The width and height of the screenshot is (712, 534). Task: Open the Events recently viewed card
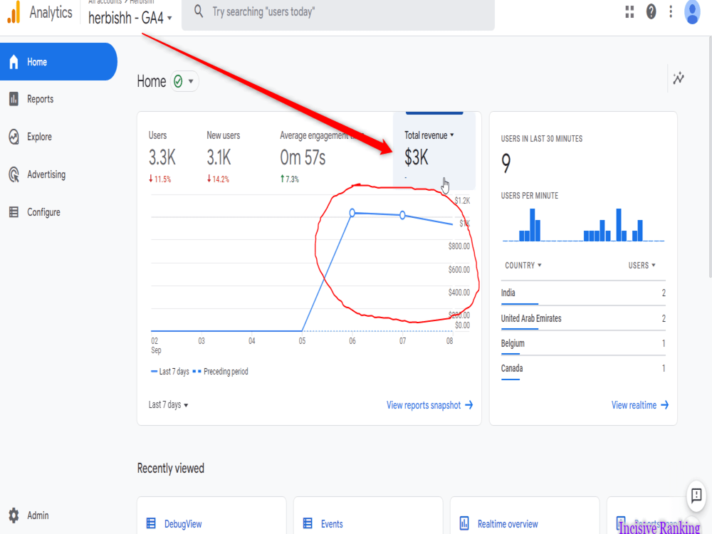click(368, 515)
